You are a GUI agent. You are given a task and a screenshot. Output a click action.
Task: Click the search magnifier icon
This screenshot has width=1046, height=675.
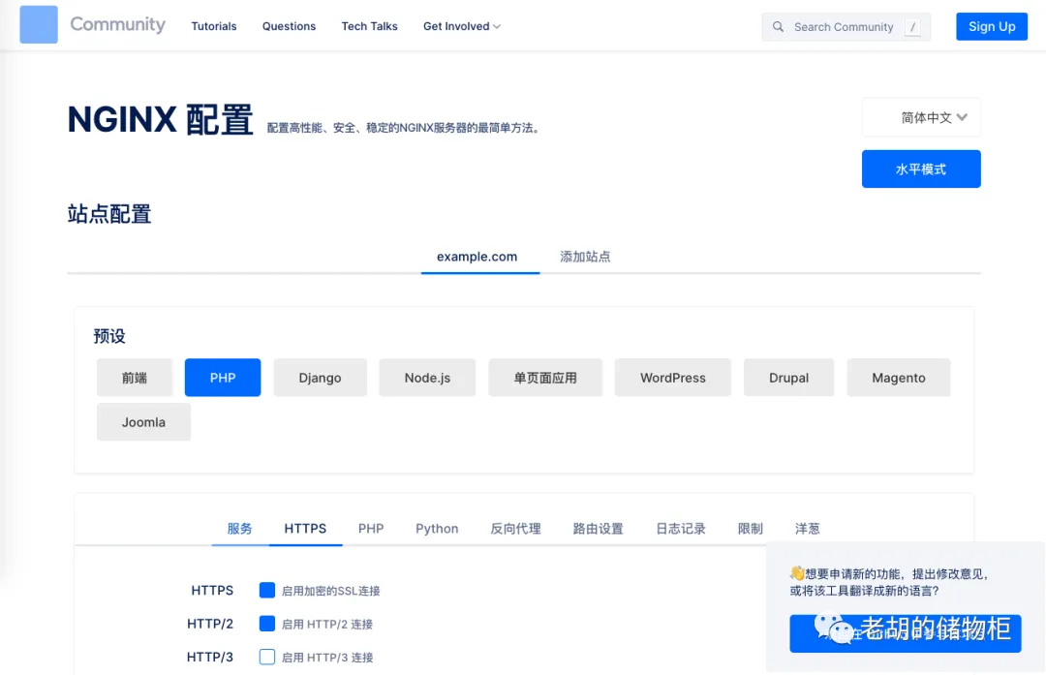(778, 27)
